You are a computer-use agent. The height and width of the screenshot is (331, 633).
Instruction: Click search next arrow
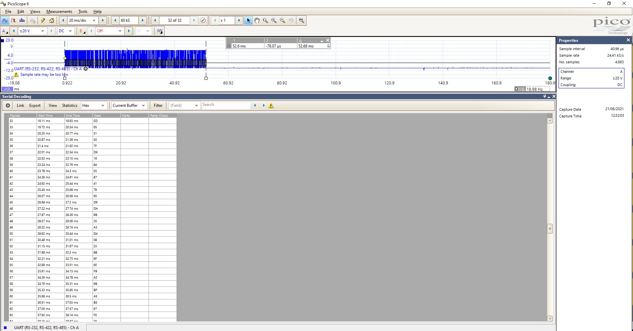coord(263,105)
